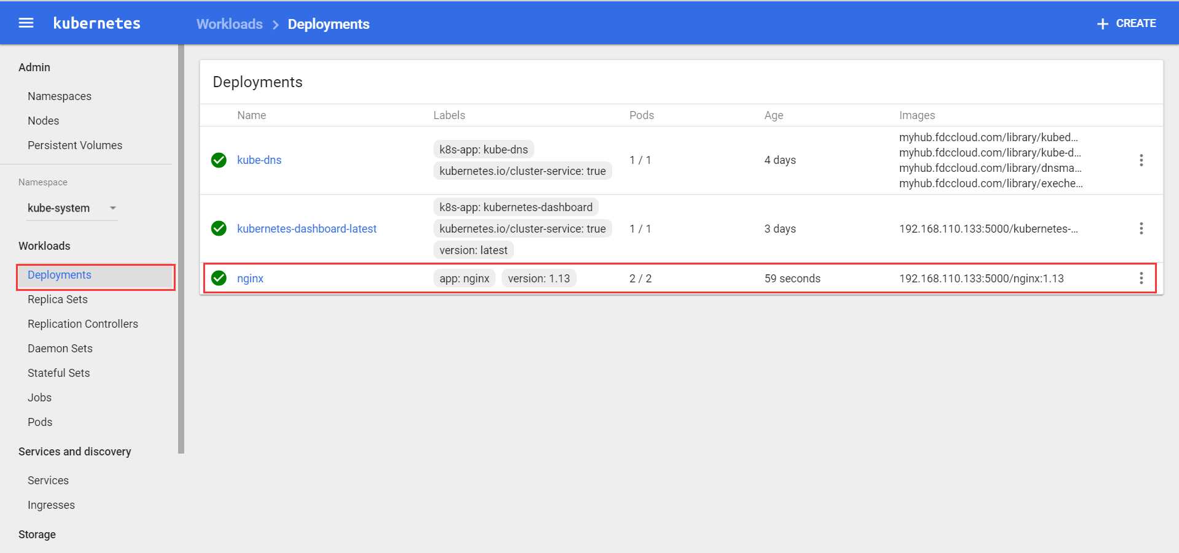Click the 'app: nginx' label chip
This screenshot has width=1179, height=553.
pos(464,279)
